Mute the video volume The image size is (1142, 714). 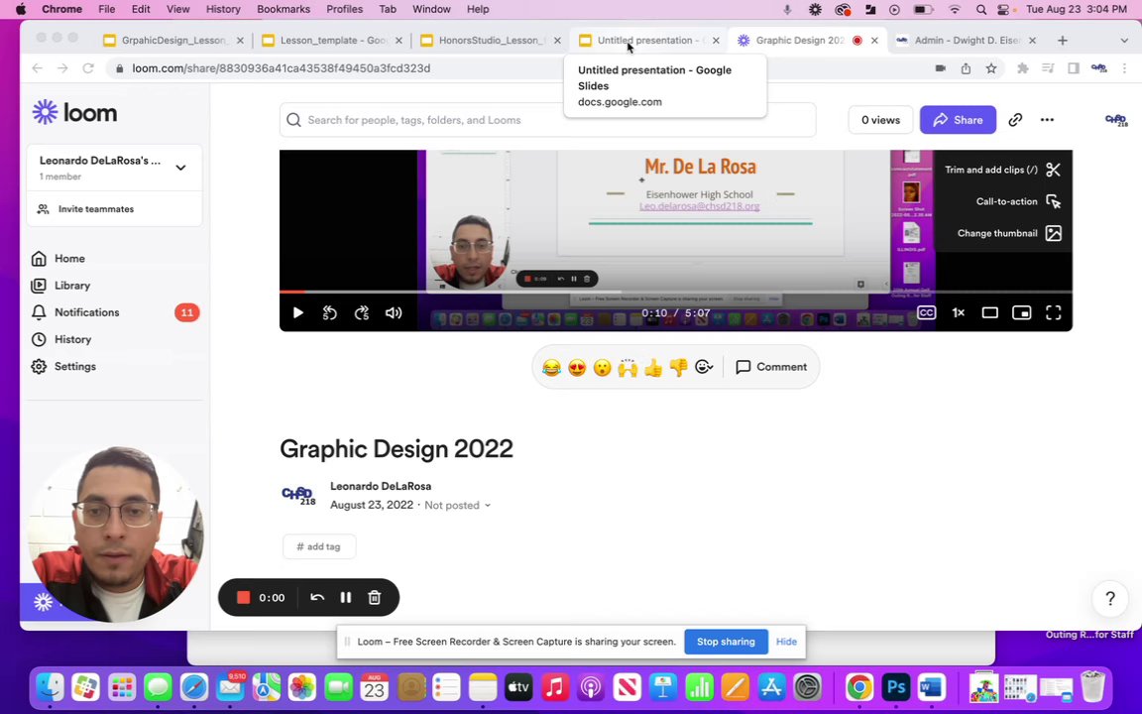(394, 312)
